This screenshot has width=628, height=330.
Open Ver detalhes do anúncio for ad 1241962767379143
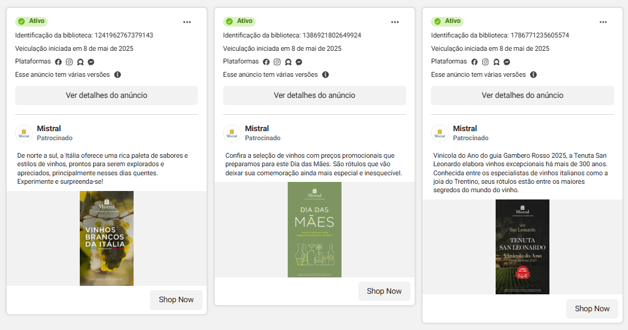coord(106,95)
